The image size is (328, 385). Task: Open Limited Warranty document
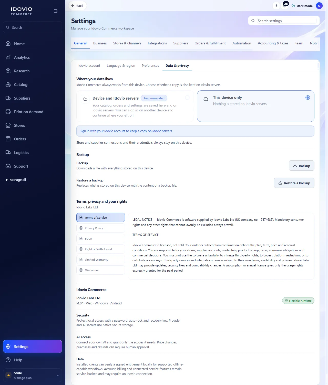[101, 259]
